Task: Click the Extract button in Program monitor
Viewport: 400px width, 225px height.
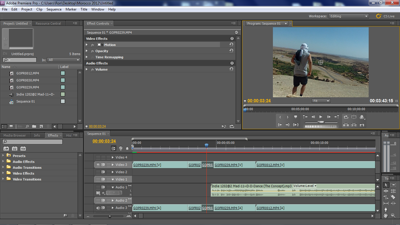Action: [354, 125]
